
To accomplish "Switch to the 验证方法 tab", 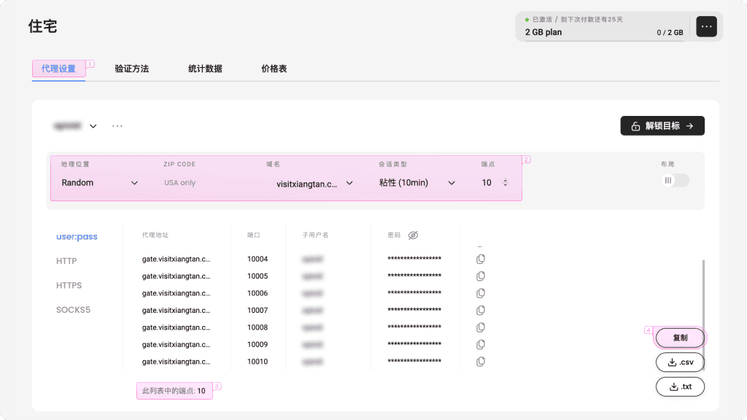I will pos(132,69).
